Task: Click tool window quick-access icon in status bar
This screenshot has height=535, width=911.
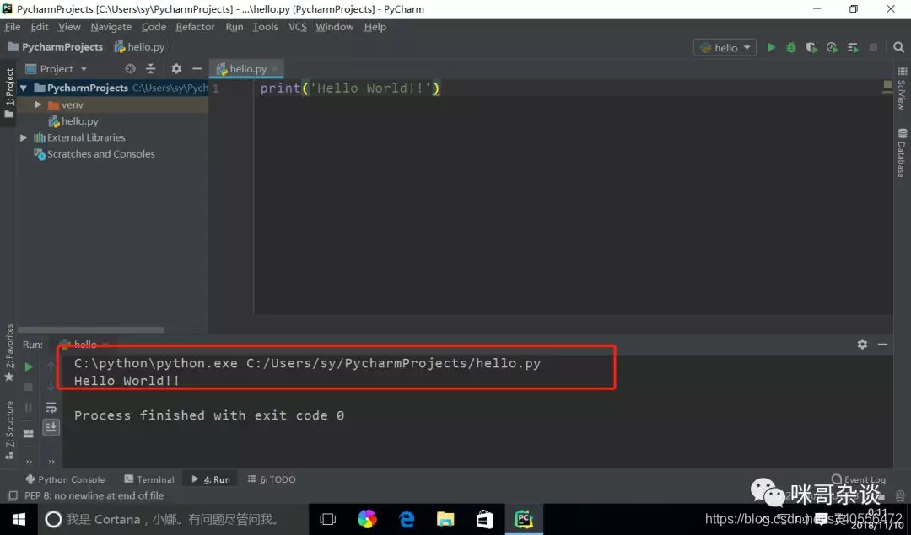Action: [x=12, y=495]
